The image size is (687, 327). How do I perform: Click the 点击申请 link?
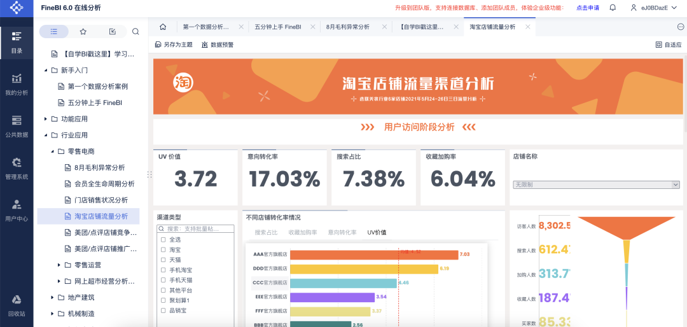coord(587,8)
